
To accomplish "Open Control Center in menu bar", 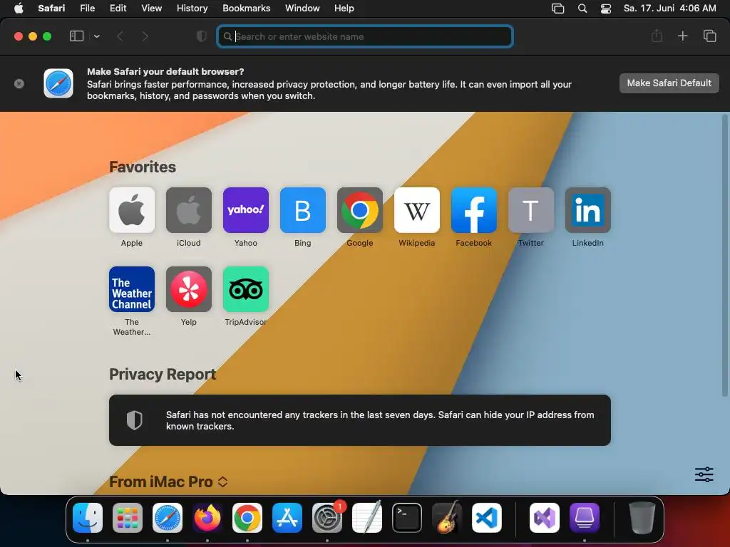I will (606, 9).
